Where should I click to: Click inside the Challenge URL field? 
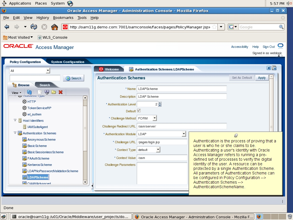(160, 142)
